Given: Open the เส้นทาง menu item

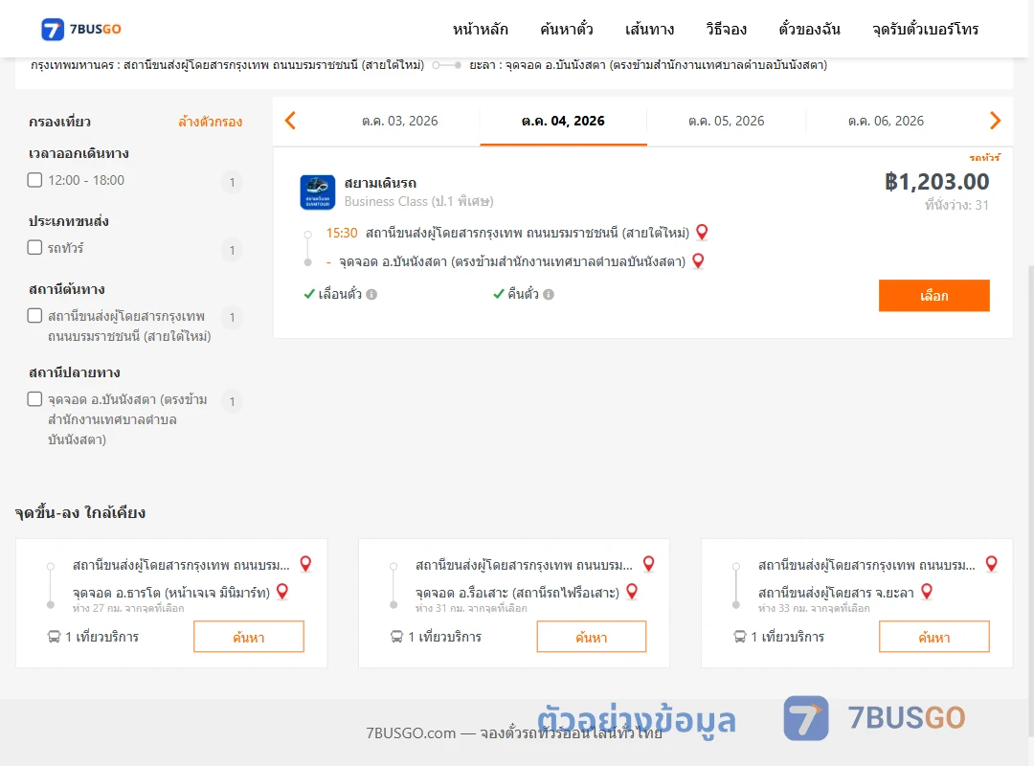Looking at the screenshot, I should (649, 29).
